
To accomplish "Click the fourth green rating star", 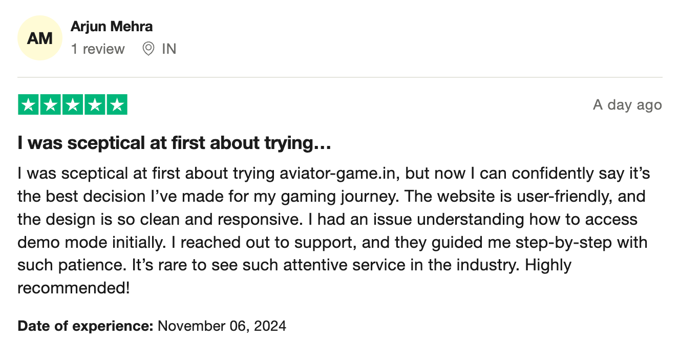I will [x=95, y=105].
